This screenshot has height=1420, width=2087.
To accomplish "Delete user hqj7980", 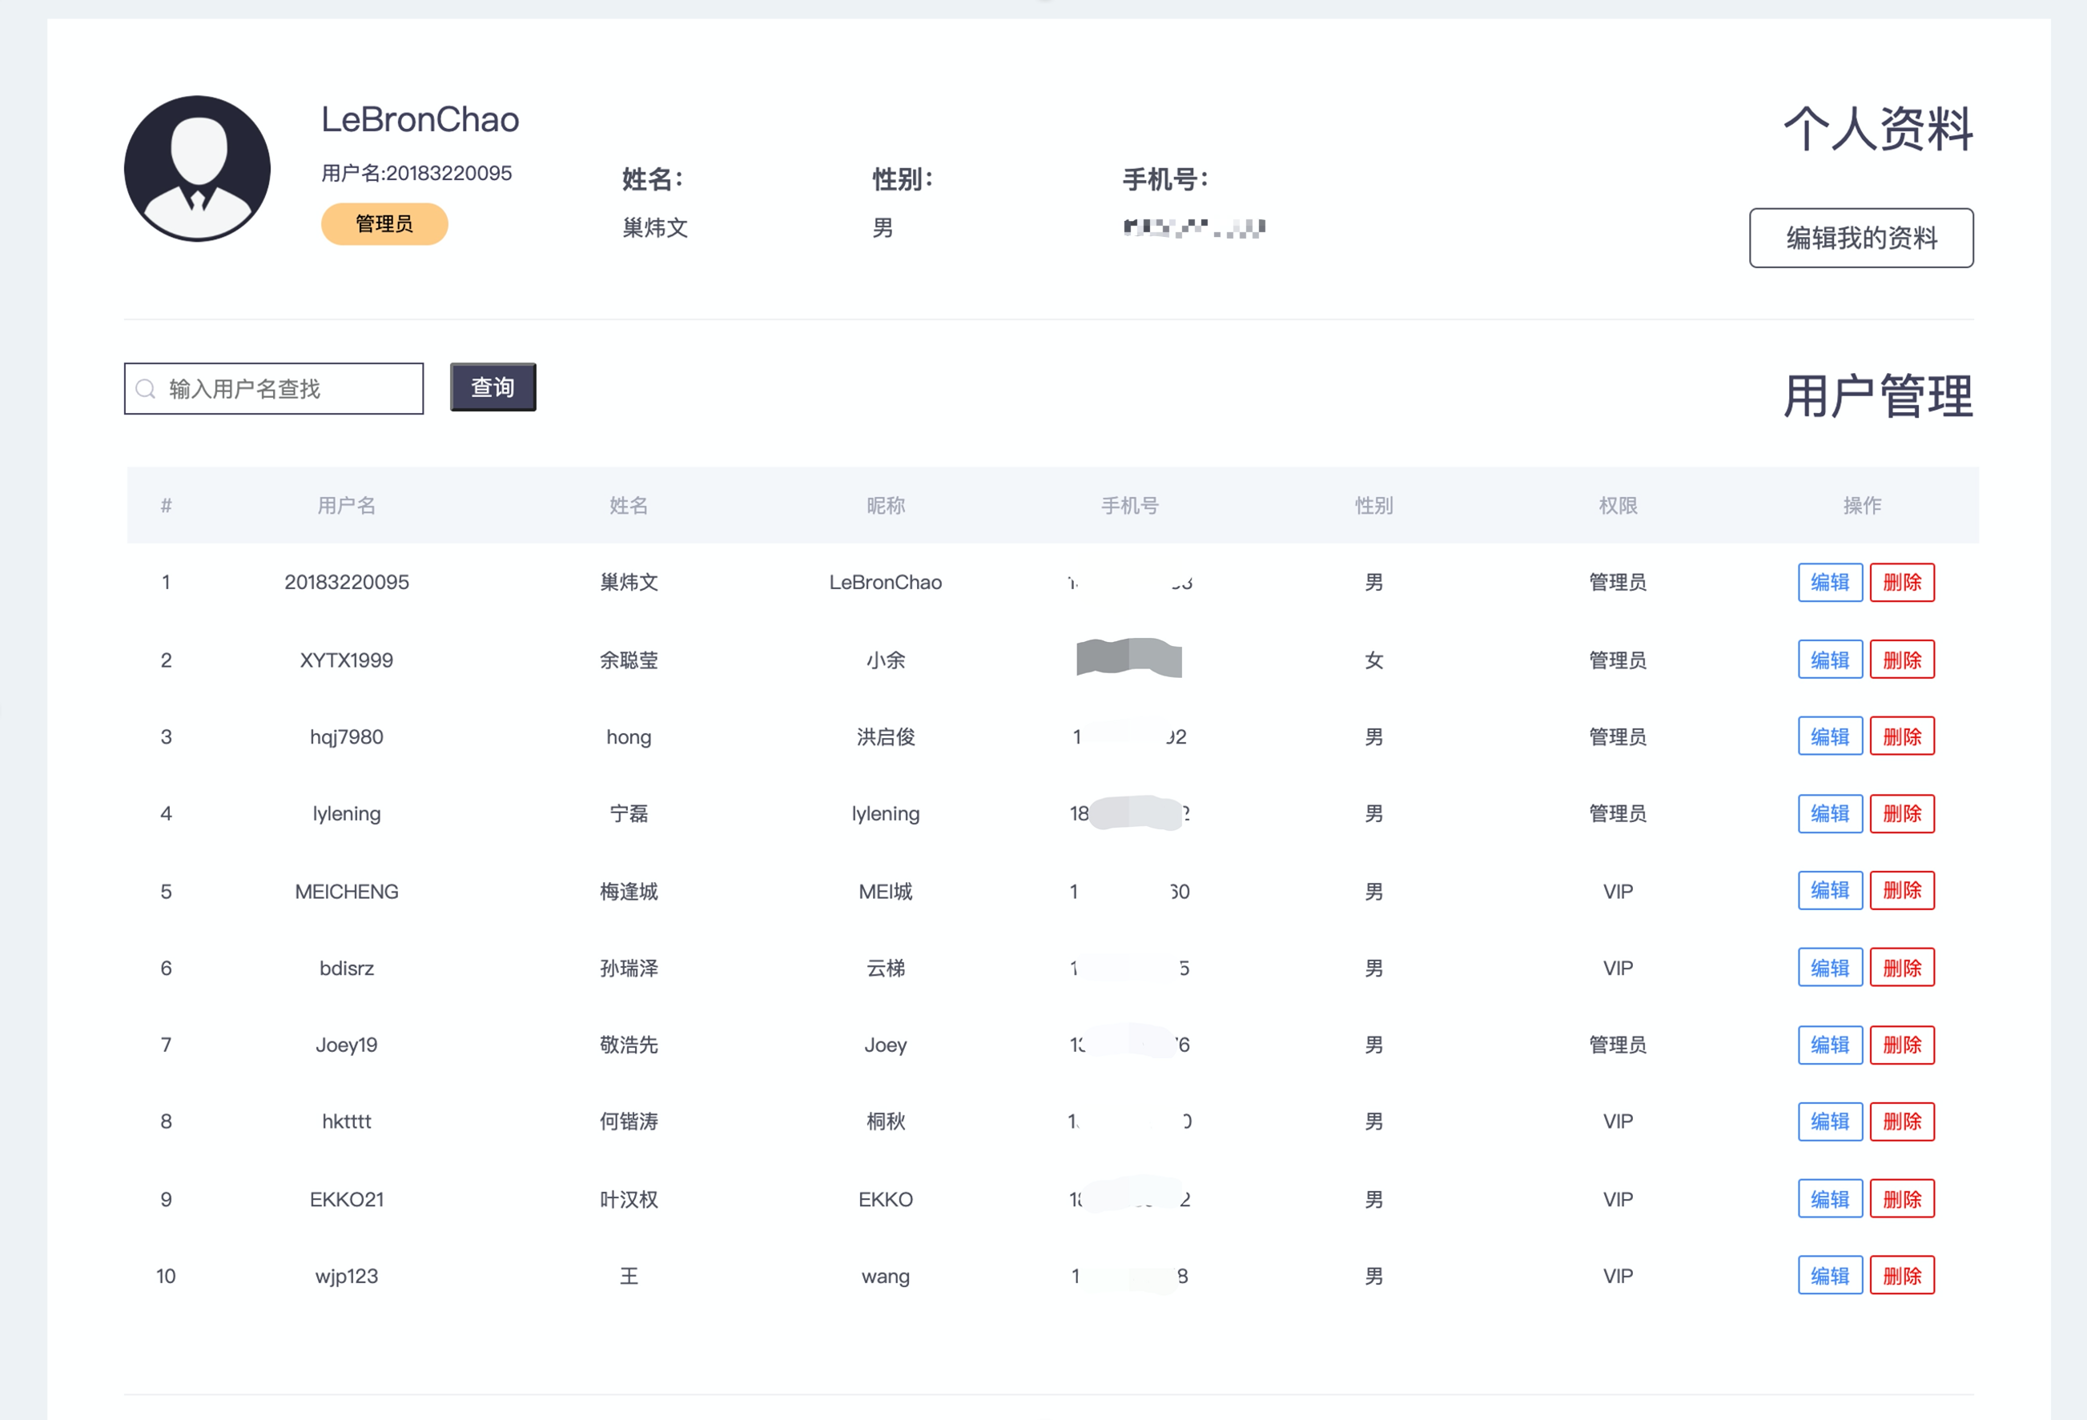I will point(1902,736).
